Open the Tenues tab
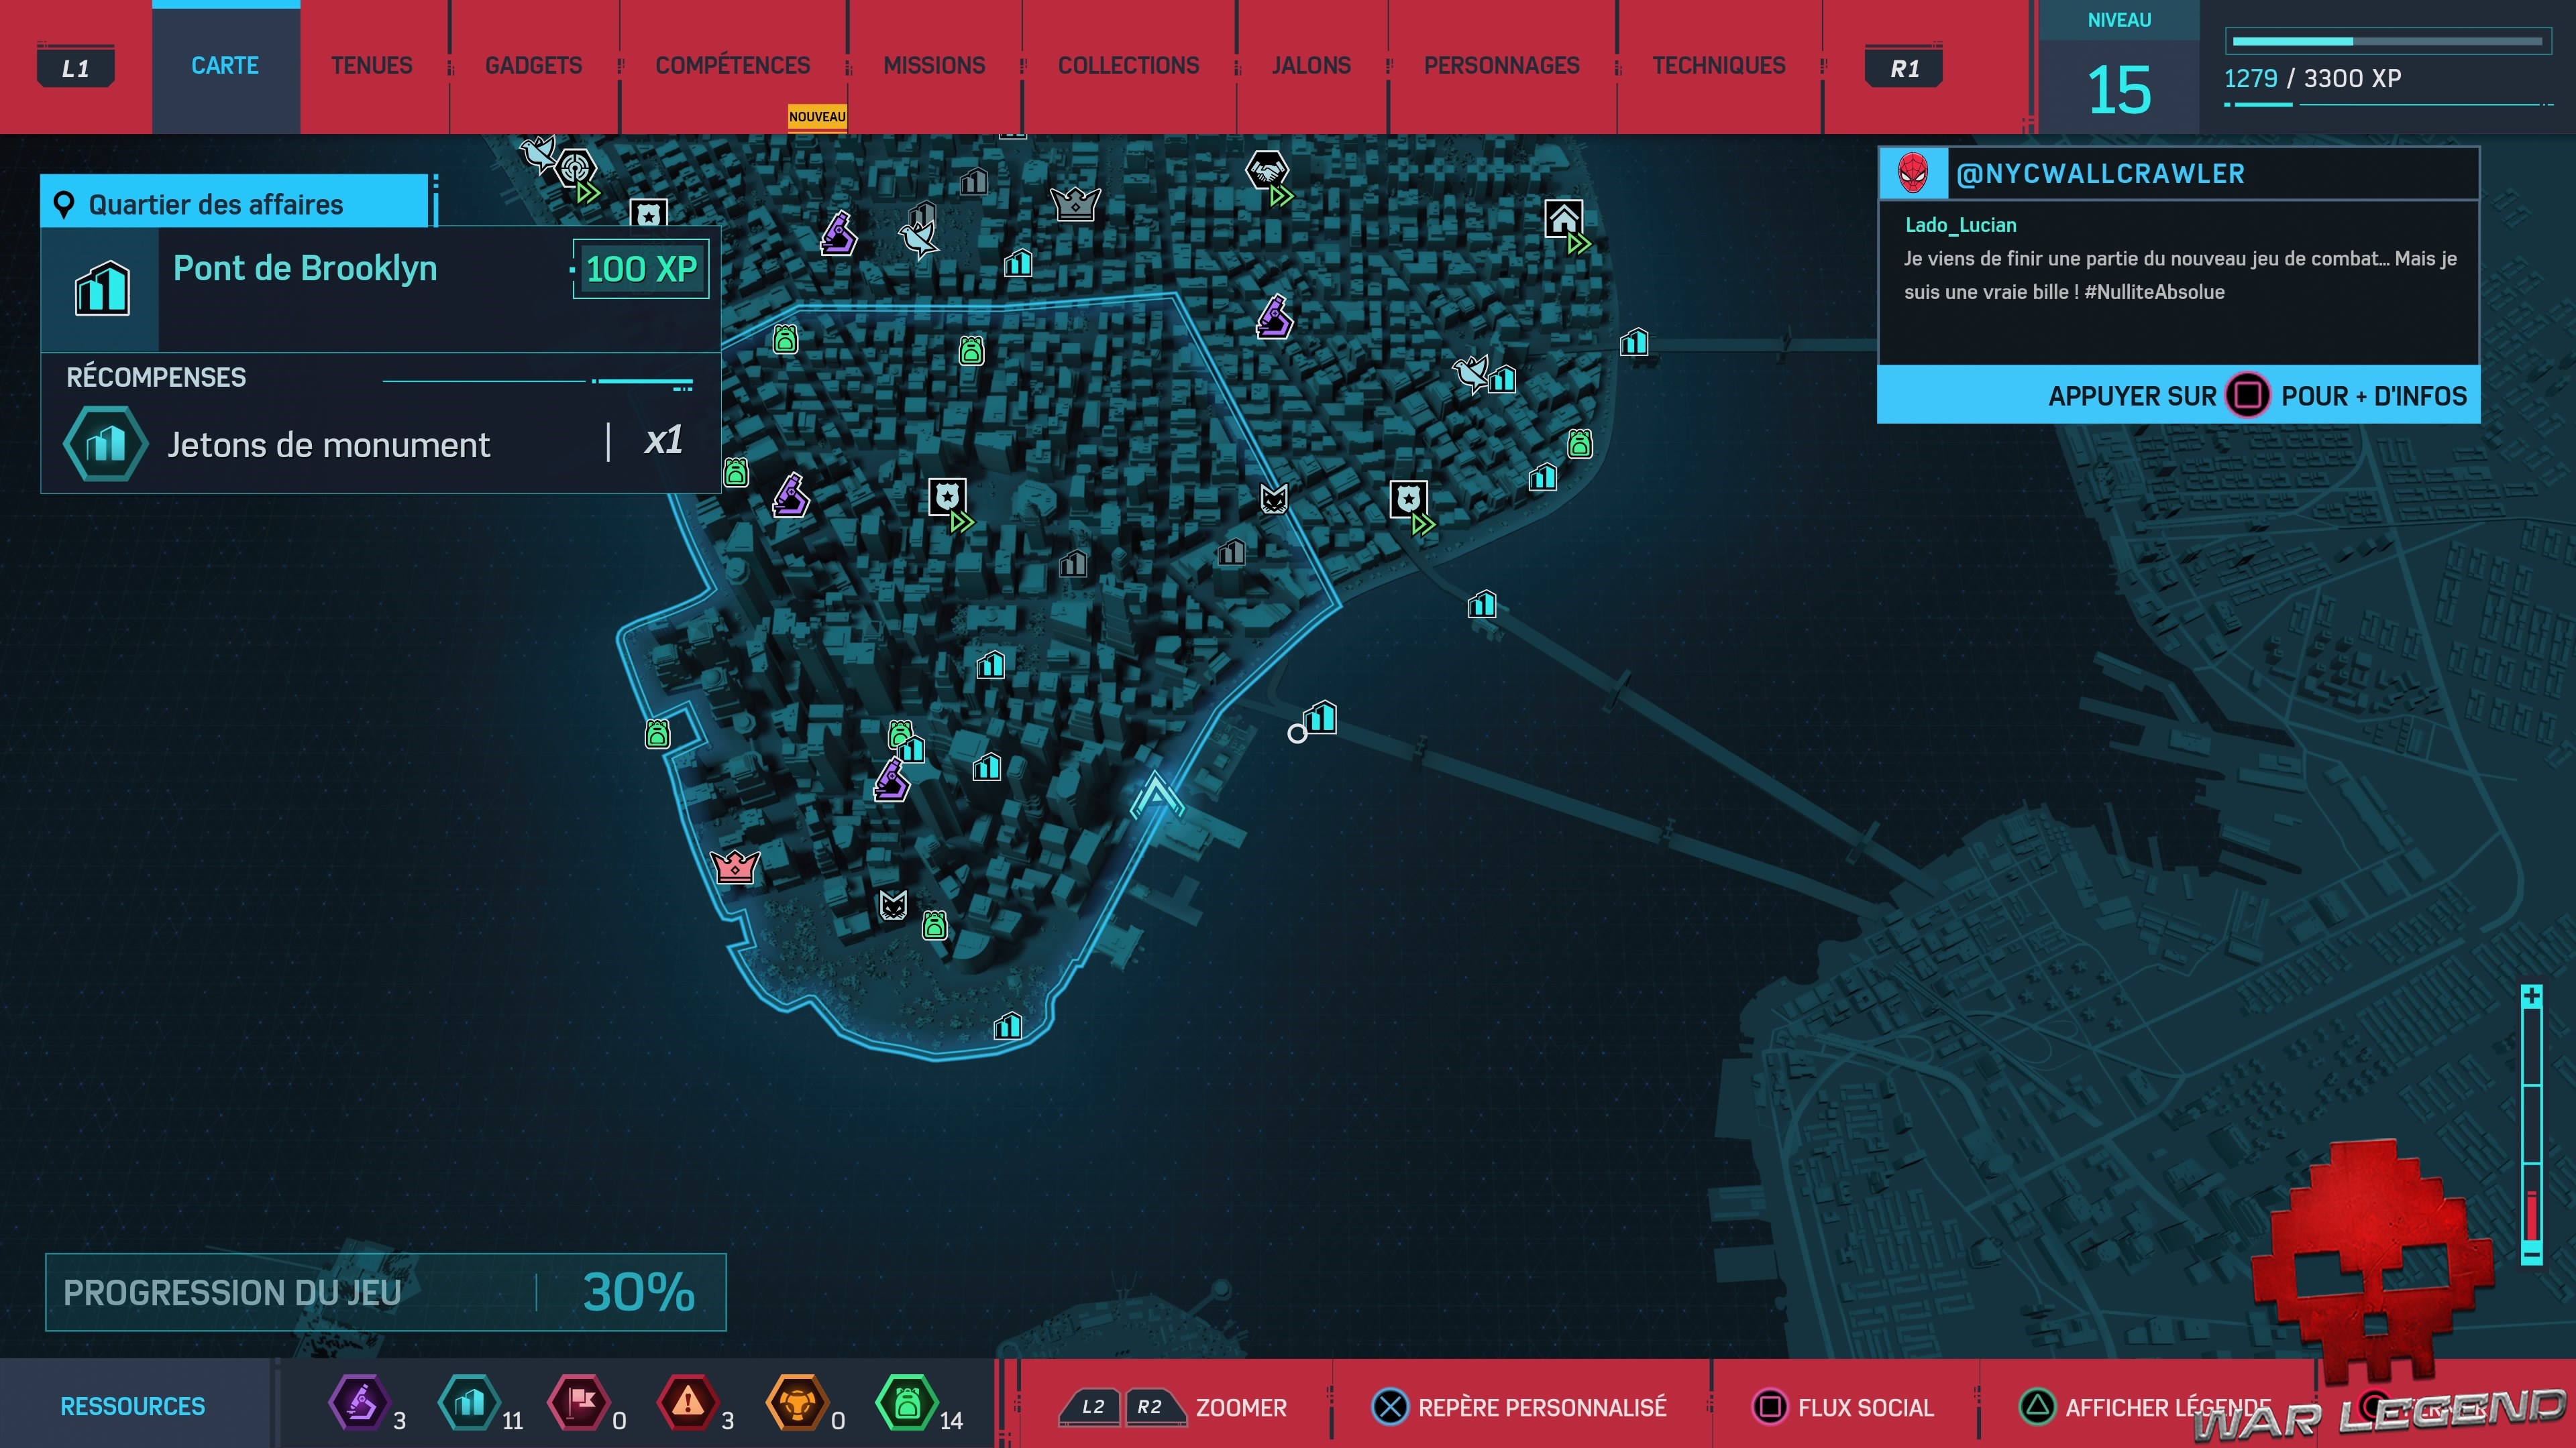Screen dimensions: 2576x1448 [371, 66]
